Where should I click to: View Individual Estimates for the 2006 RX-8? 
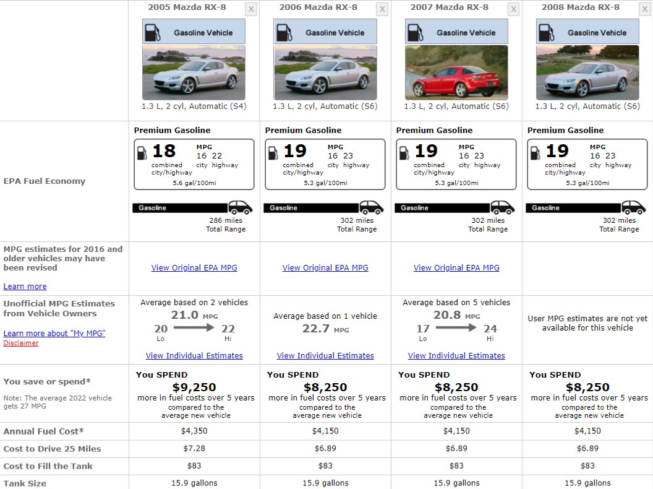[325, 355]
